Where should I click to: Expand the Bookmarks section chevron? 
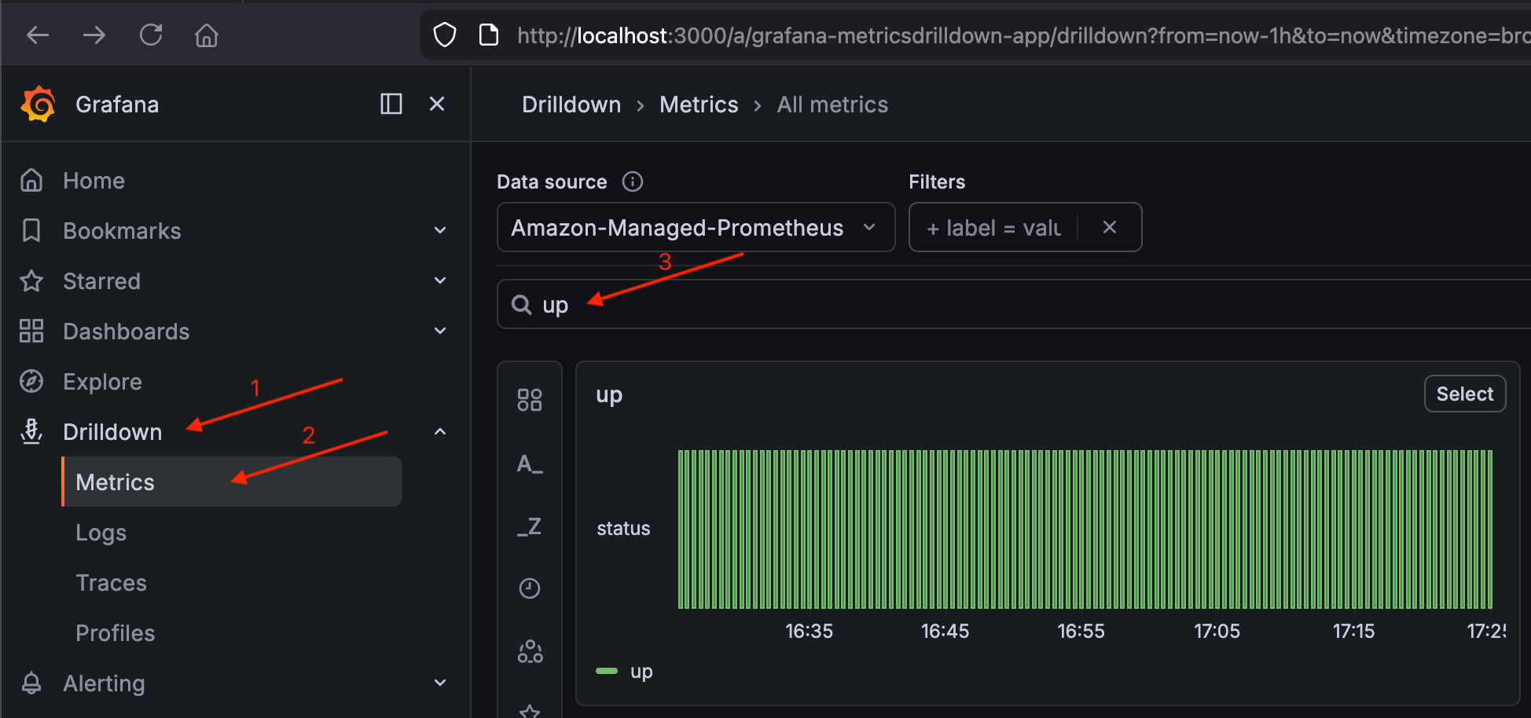(x=440, y=230)
